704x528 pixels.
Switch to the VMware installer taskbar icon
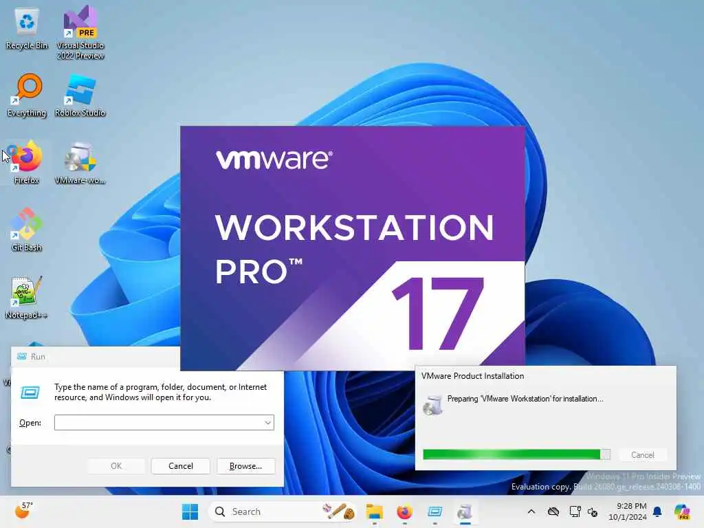point(465,511)
